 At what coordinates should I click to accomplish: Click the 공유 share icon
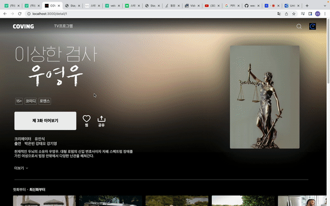tap(101, 121)
